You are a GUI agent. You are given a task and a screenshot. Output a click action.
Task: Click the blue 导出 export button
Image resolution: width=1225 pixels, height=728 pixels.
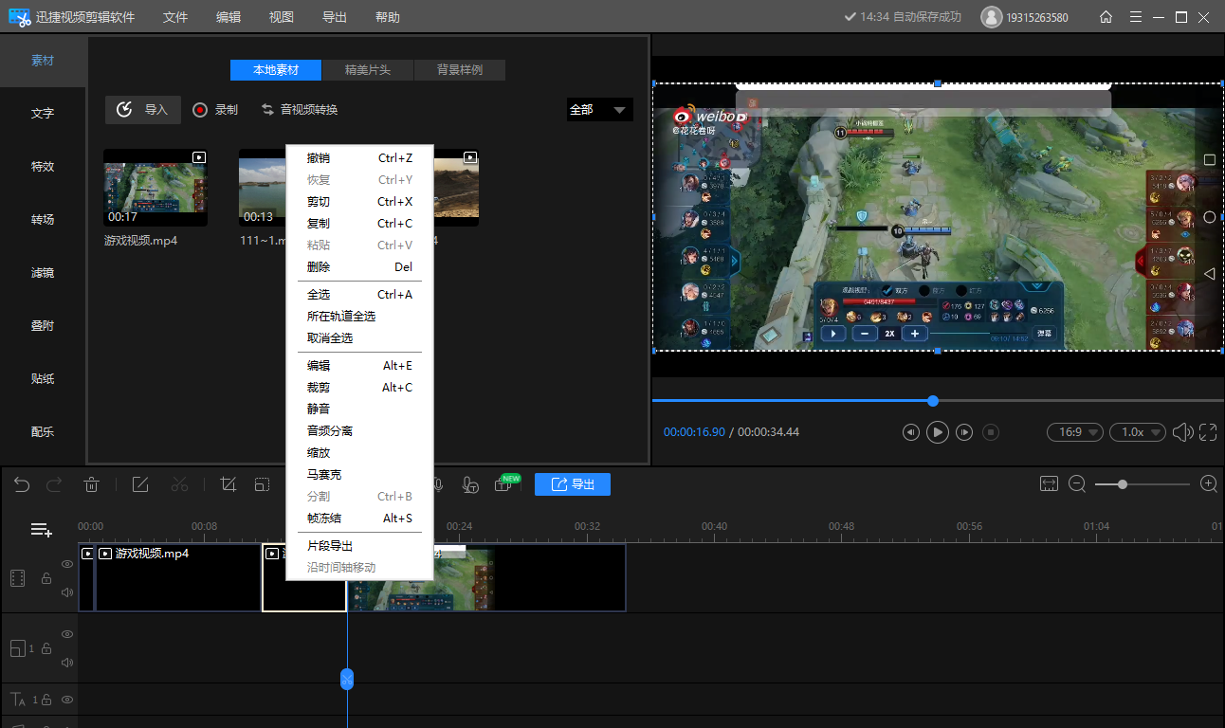pyautogui.click(x=573, y=484)
